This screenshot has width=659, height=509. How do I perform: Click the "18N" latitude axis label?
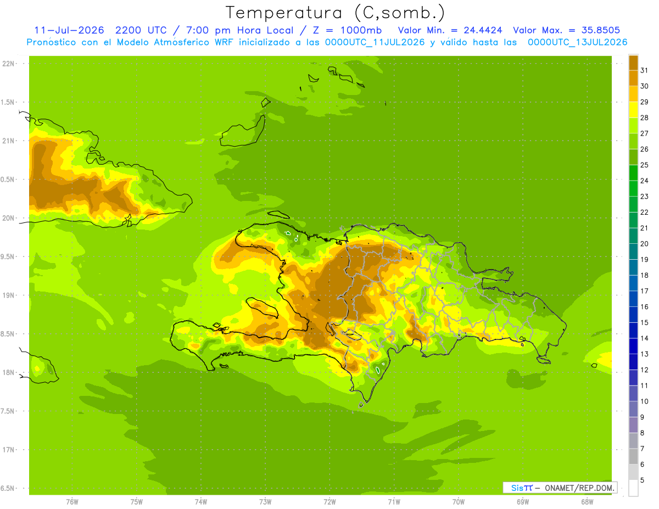[x=8, y=372]
